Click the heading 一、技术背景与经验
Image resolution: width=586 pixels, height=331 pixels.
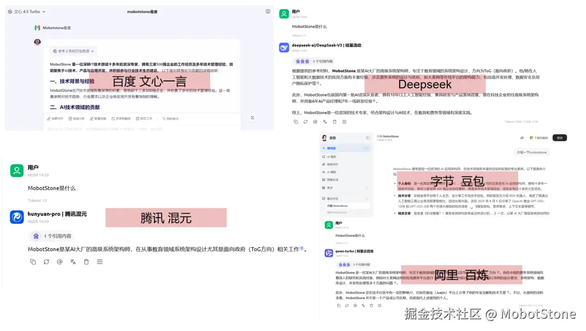click(72, 81)
